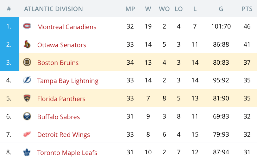Click the Montreal Canadiens team logo
This screenshot has width=257, height=161.
coord(27,26)
